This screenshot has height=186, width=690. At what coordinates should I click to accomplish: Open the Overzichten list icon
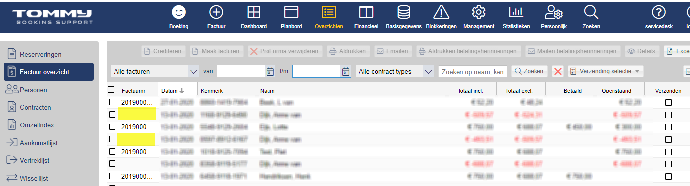tap(329, 13)
